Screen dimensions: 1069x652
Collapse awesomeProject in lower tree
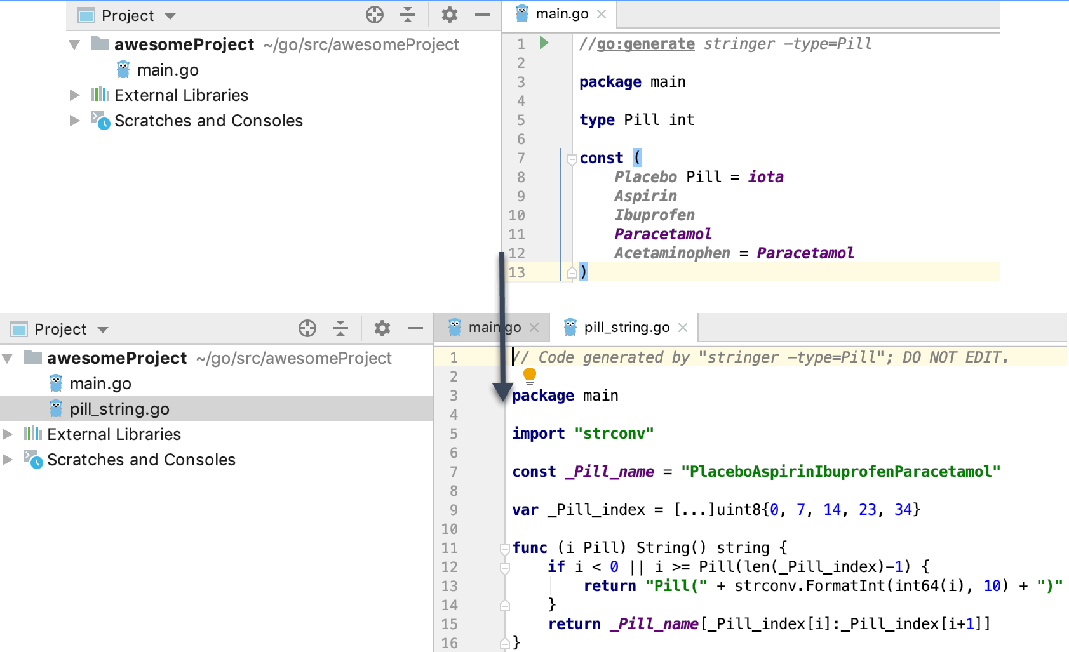tap(8, 358)
